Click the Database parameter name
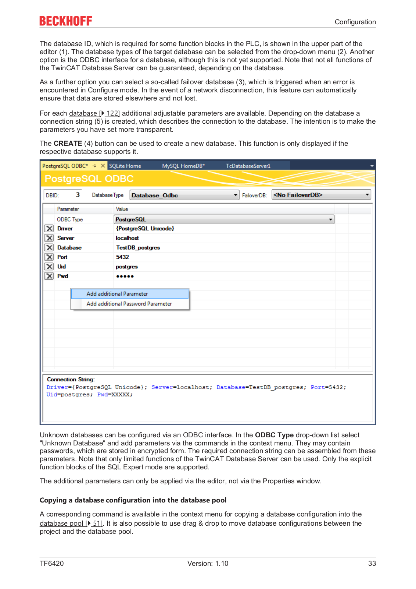Image resolution: width=416 pixels, height=589 pixels. tap(69, 248)
